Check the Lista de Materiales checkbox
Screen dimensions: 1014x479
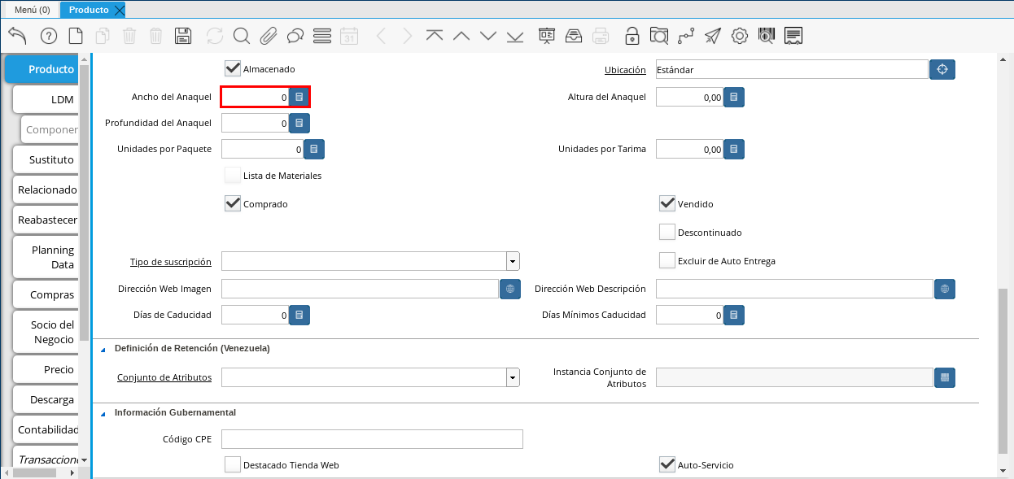pyautogui.click(x=233, y=176)
